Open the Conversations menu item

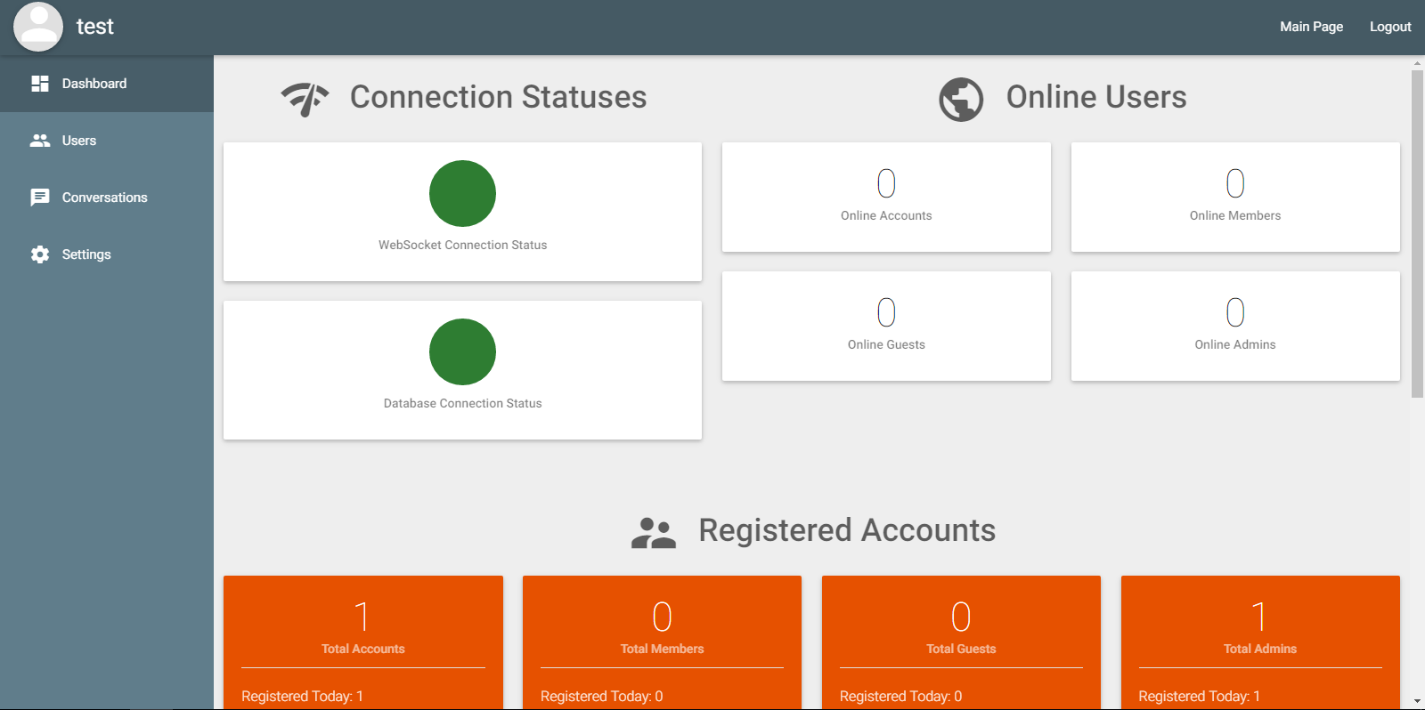[104, 198]
